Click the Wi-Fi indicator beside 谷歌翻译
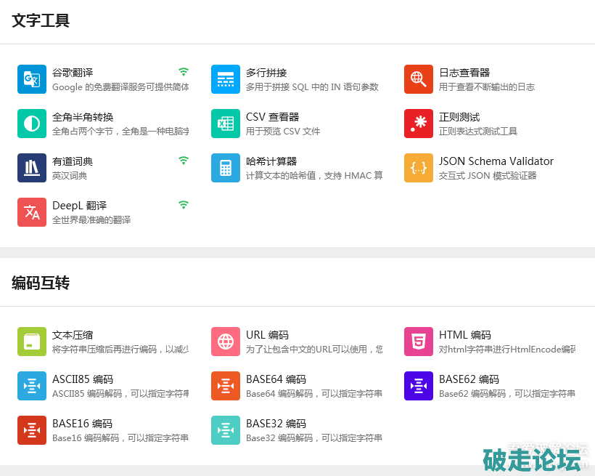The width and height of the screenshot is (595, 476). click(184, 72)
